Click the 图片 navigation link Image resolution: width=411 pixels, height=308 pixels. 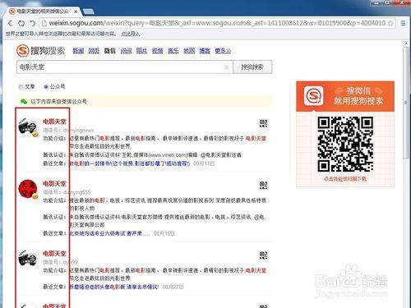(x=141, y=51)
